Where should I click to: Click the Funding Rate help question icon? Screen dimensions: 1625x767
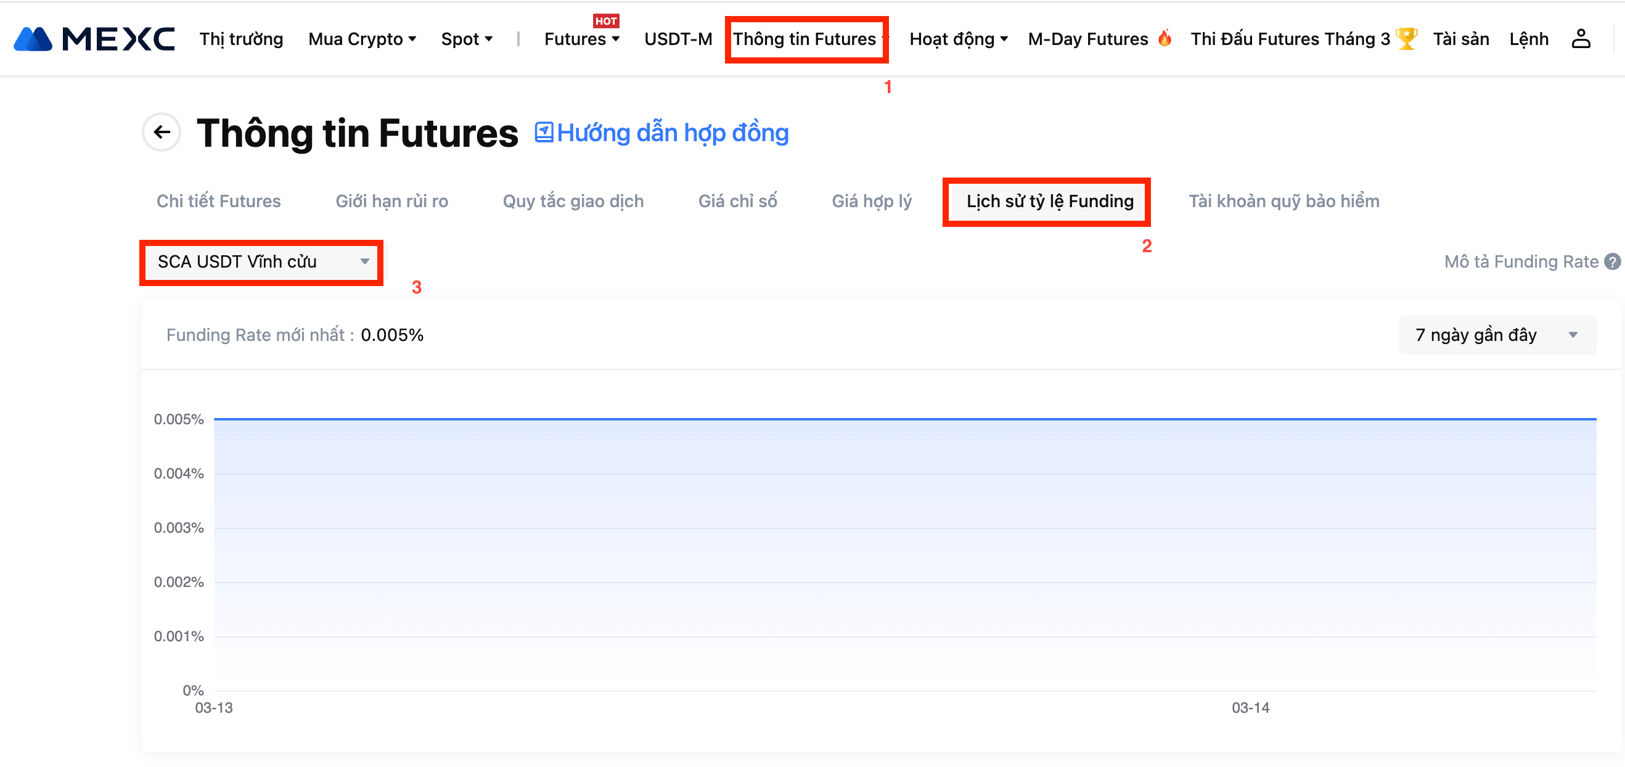(1612, 262)
